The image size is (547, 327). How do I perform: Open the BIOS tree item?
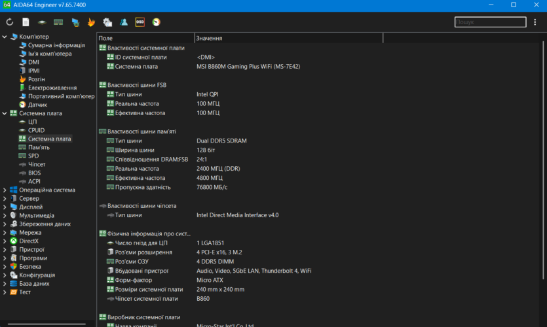pos(34,173)
